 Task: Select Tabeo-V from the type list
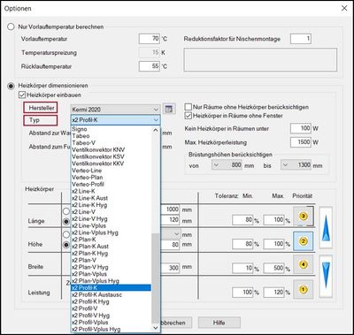pyautogui.click(x=111, y=142)
